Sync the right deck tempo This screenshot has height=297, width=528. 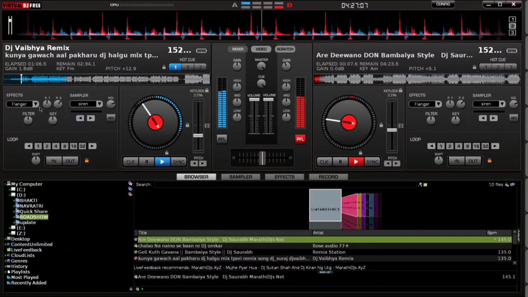coord(372,162)
